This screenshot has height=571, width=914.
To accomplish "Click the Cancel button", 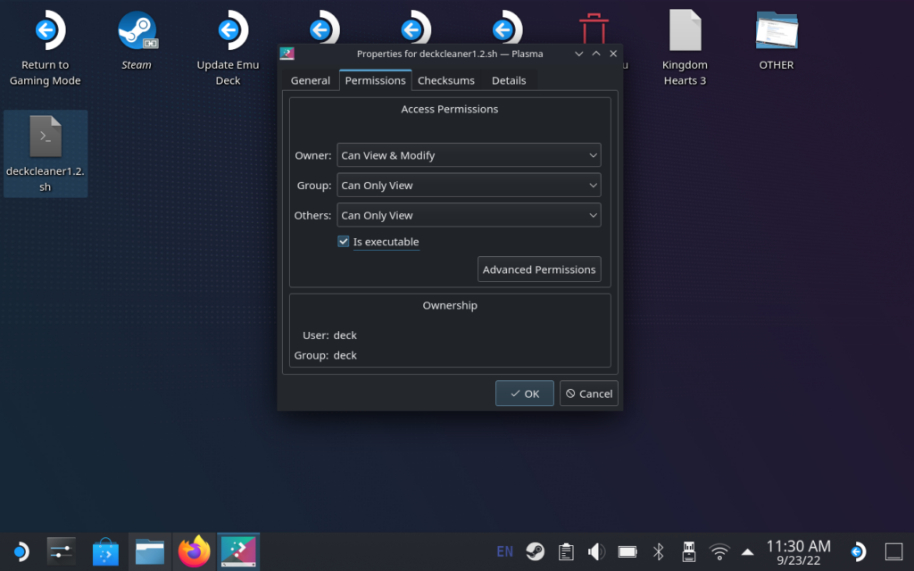I will coord(589,393).
